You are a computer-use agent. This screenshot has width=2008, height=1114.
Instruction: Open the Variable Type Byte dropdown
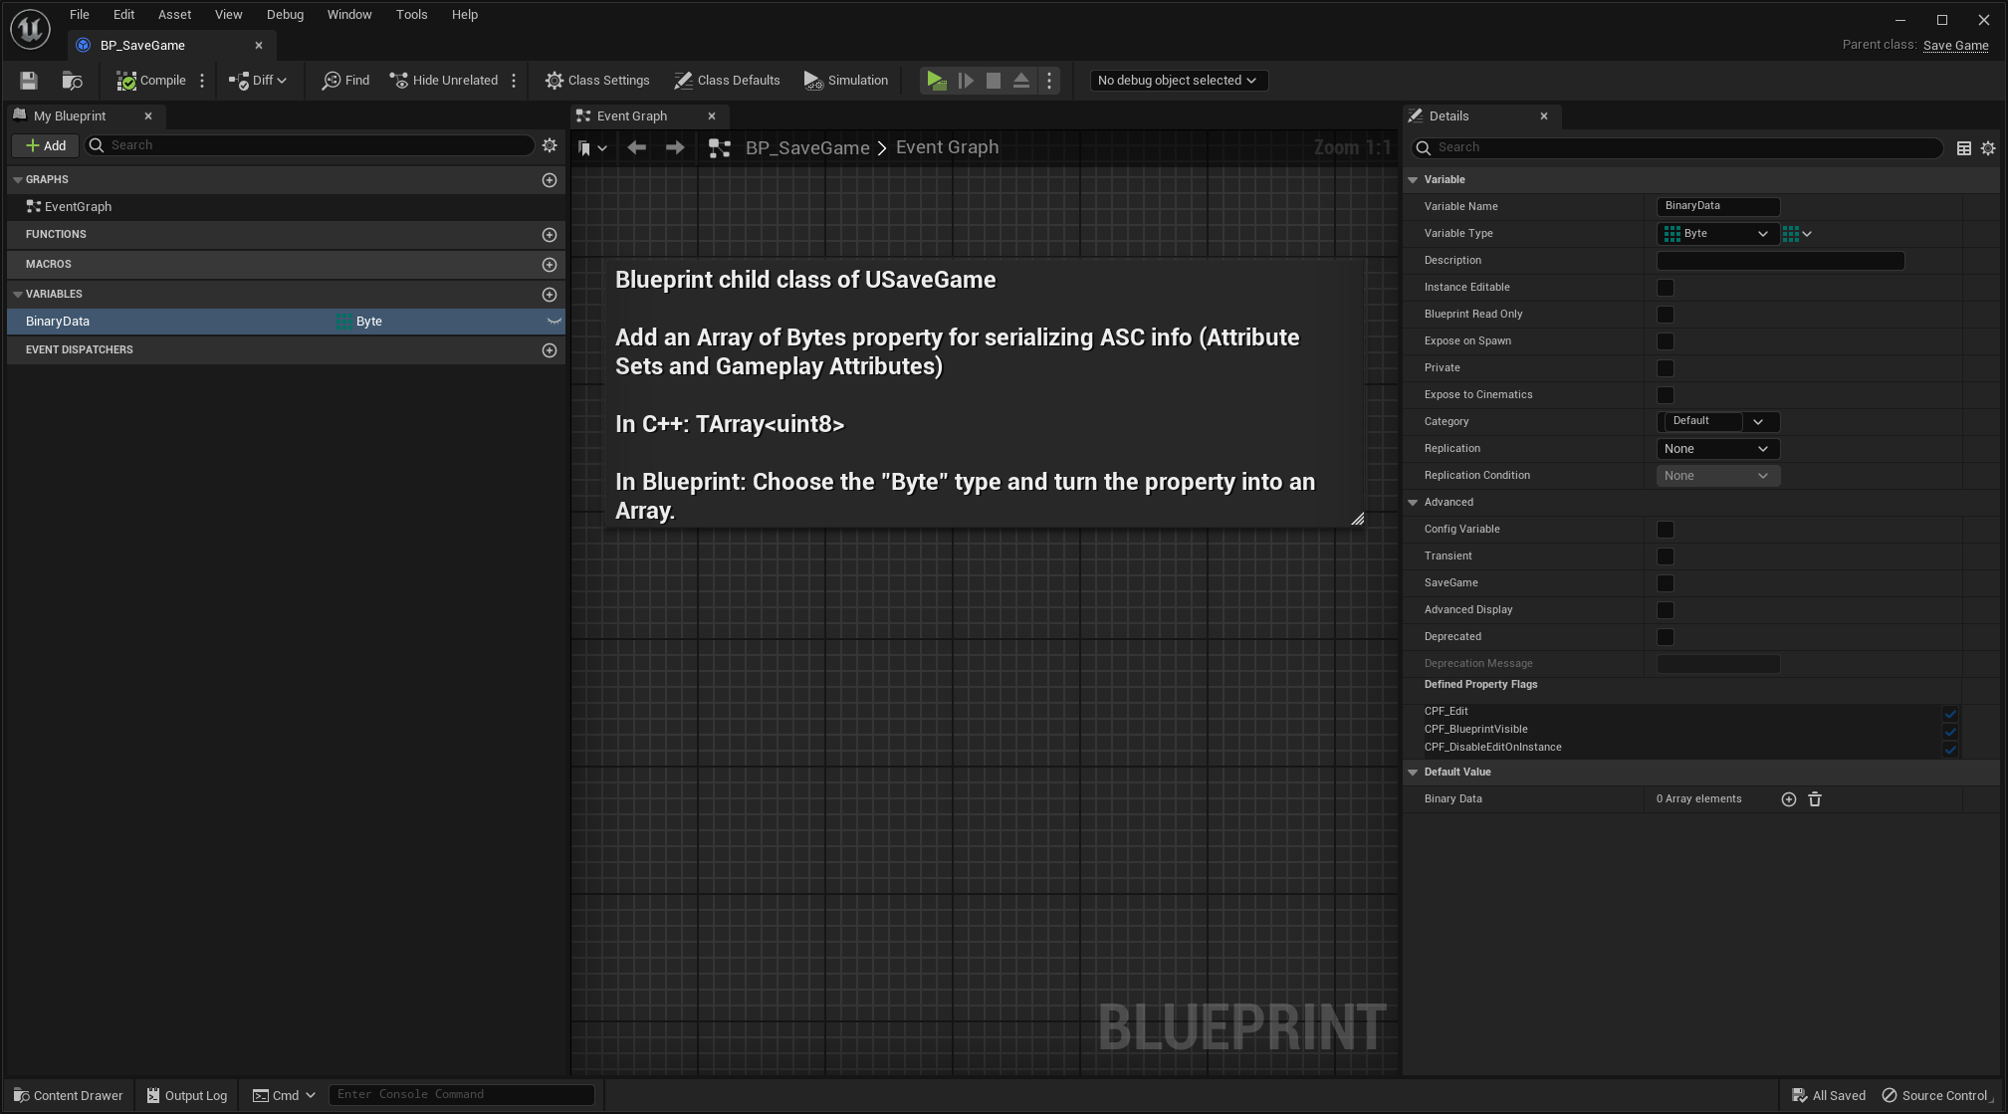click(x=1717, y=234)
